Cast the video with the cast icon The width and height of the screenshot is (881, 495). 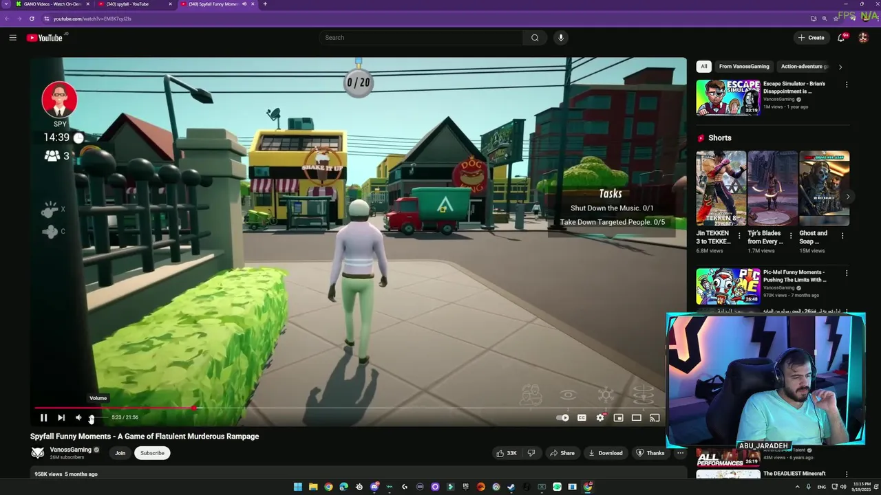click(x=655, y=417)
